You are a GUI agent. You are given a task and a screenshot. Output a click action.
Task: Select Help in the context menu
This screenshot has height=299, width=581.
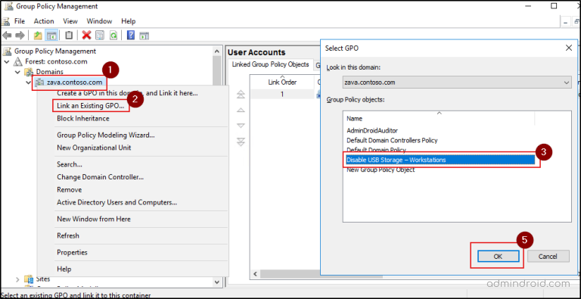tap(64, 269)
